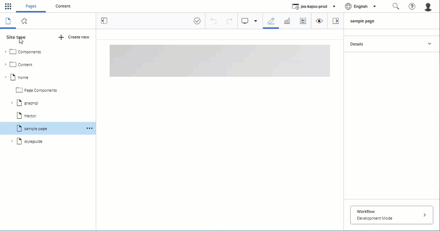Select the sample page tree item
Screen dimensions: 440x231
click(48, 129)
